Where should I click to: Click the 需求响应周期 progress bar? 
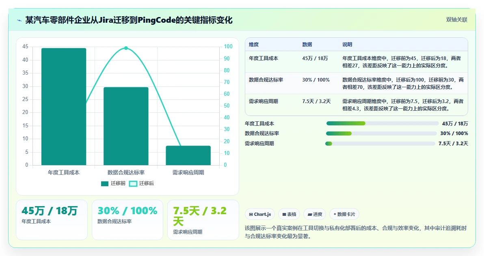(x=380, y=144)
